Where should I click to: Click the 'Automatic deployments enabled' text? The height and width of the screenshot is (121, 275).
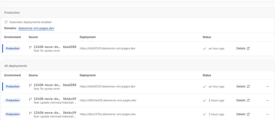tap(30, 22)
